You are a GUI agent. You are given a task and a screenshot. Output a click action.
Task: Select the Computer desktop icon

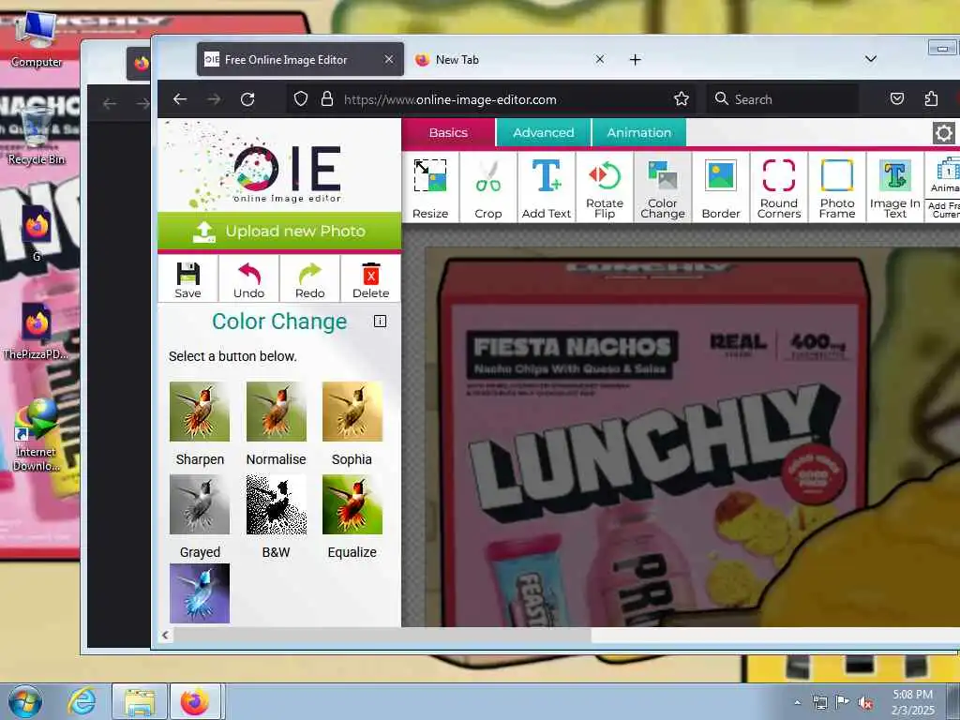tap(37, 37)
